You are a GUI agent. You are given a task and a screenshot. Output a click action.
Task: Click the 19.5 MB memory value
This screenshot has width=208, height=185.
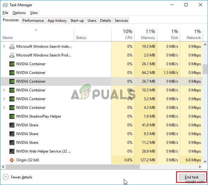tap(149, 46)
